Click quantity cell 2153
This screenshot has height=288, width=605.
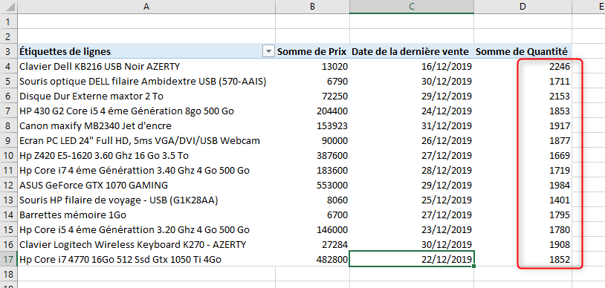[x=522, y=96]
